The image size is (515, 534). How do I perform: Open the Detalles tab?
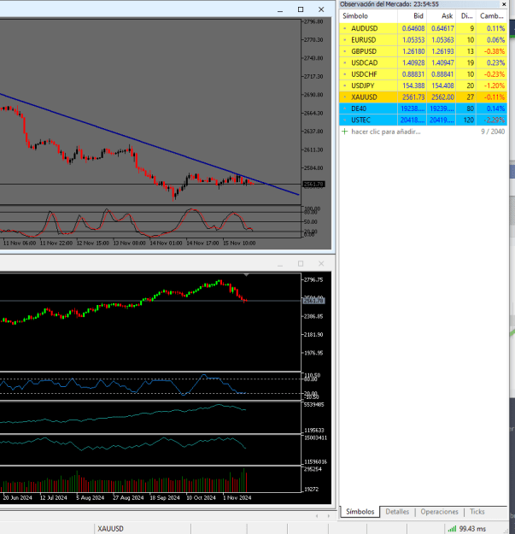(397, 512)
